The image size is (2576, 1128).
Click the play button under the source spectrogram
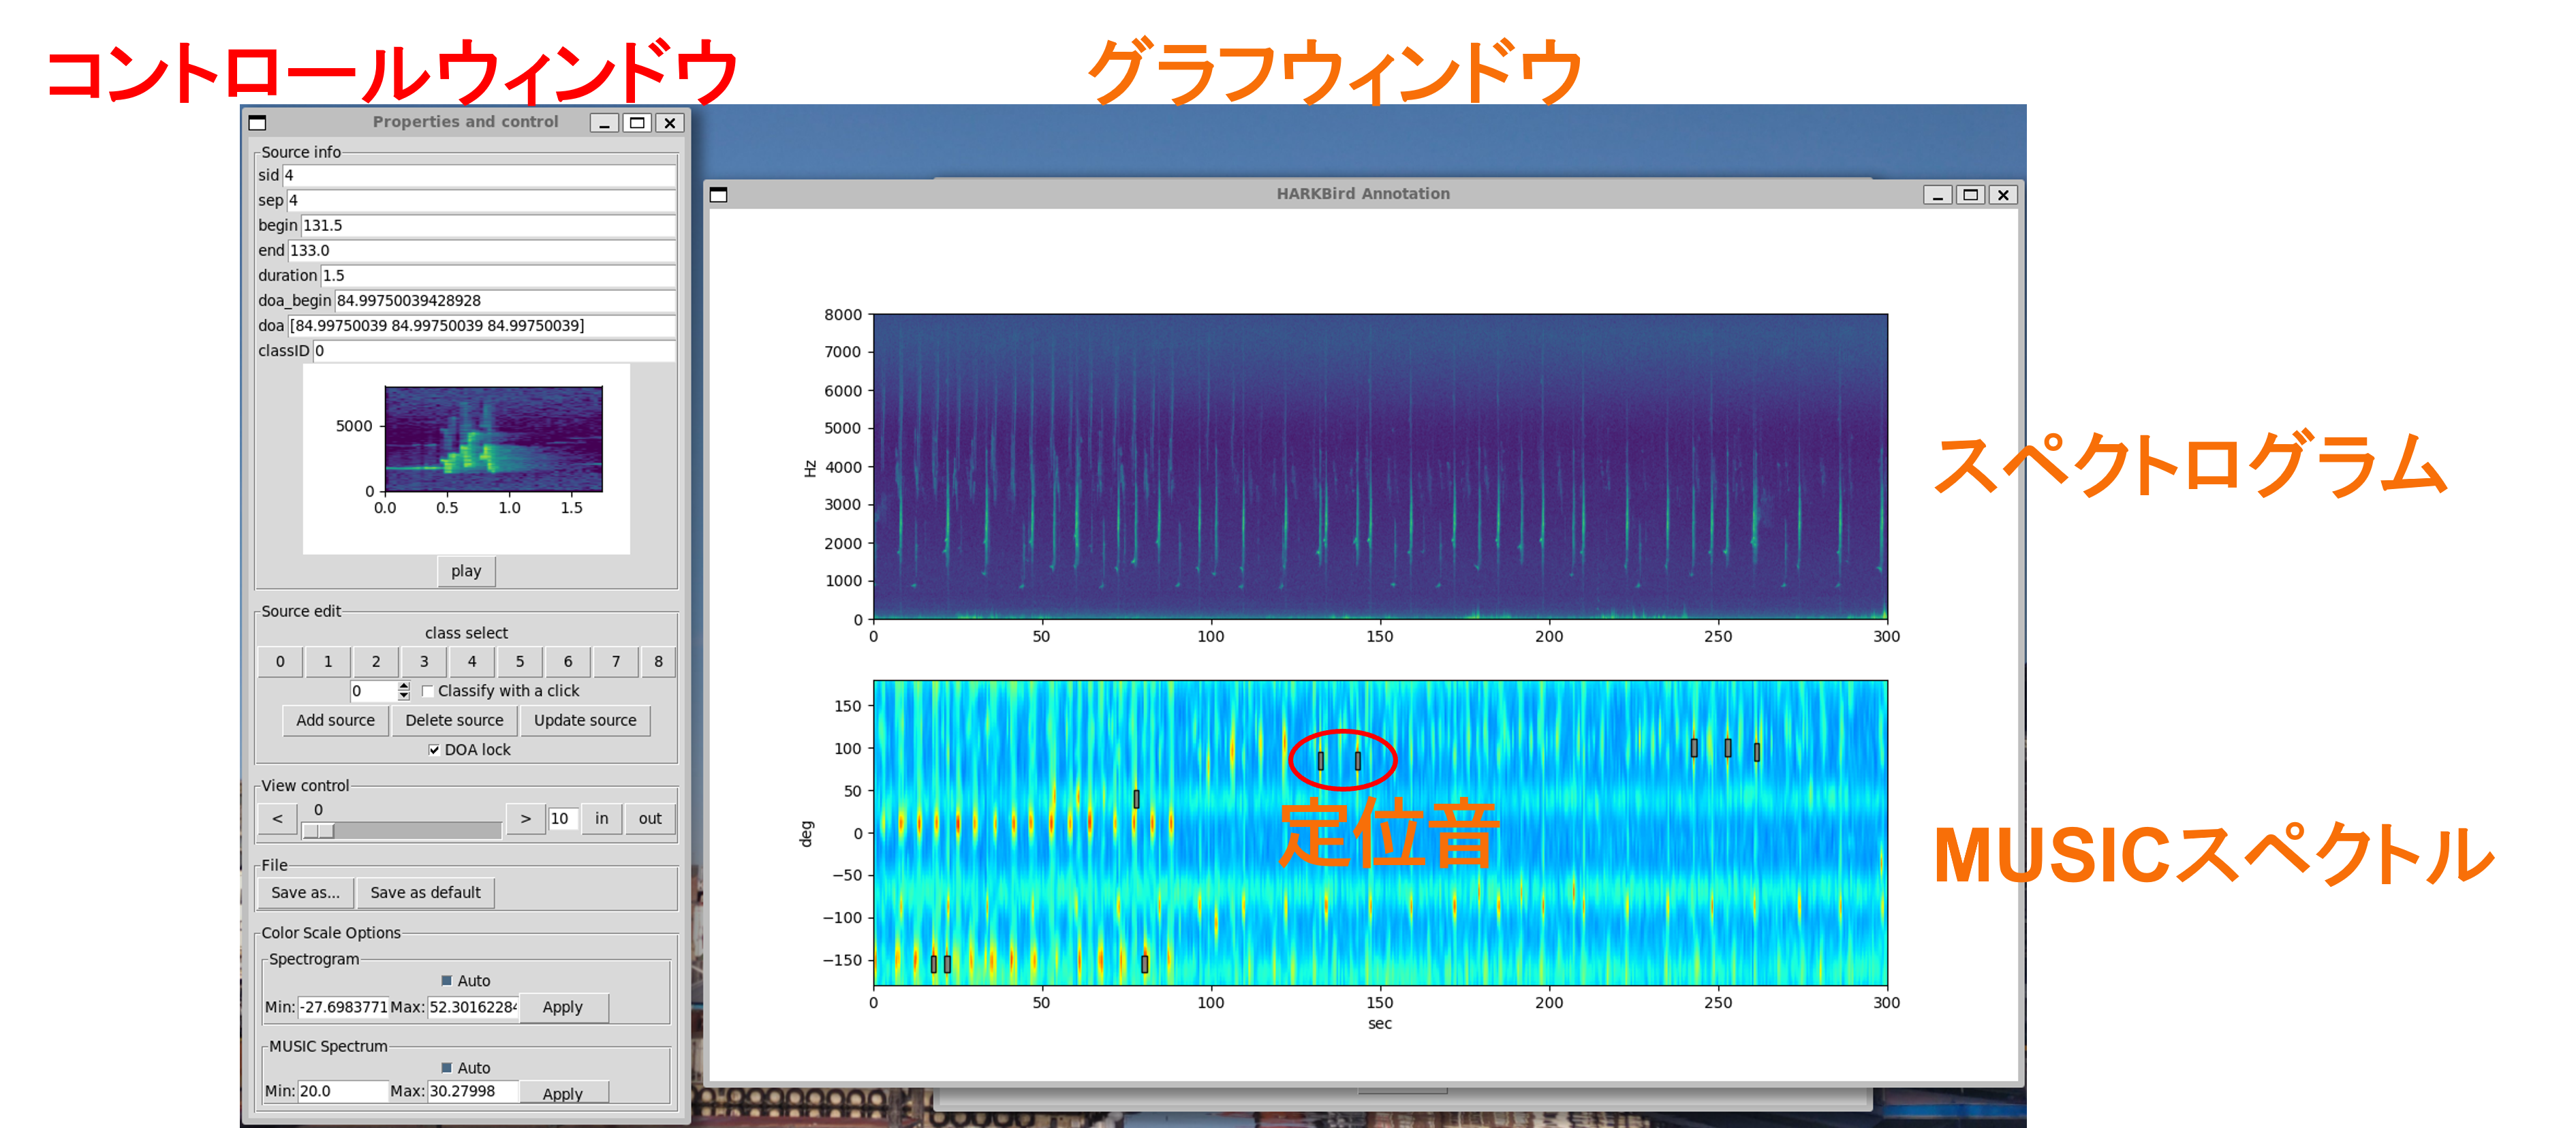click(466, 571)
